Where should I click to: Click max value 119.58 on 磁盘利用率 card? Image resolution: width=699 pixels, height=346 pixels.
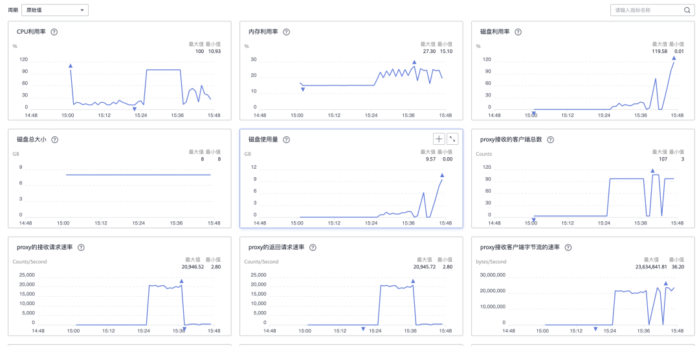[x=660, y=51]
